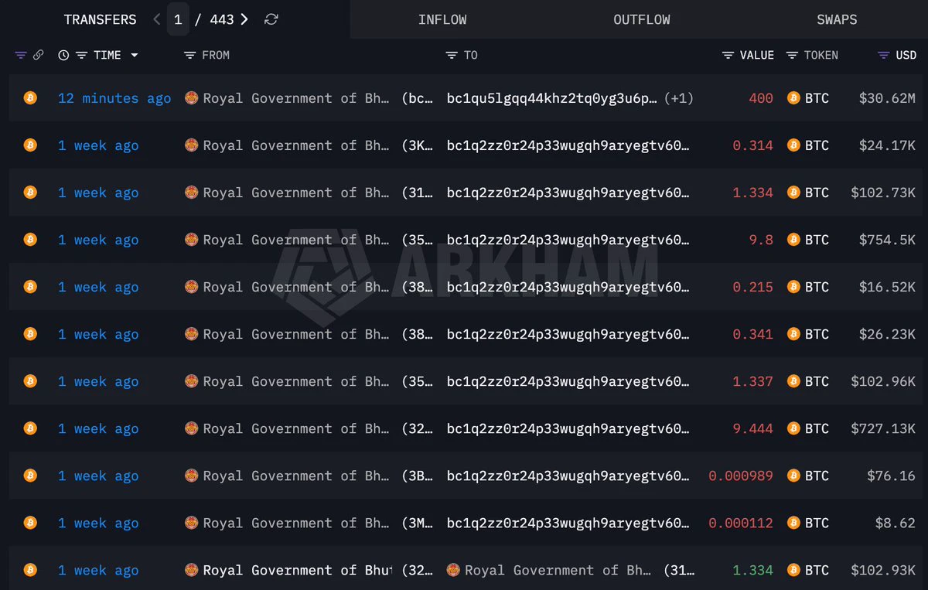Viewport: 928px width, 590px height.
Task: Click Bitcoin chain icon in the $102.93K row
Action: [x=30, y=570]
